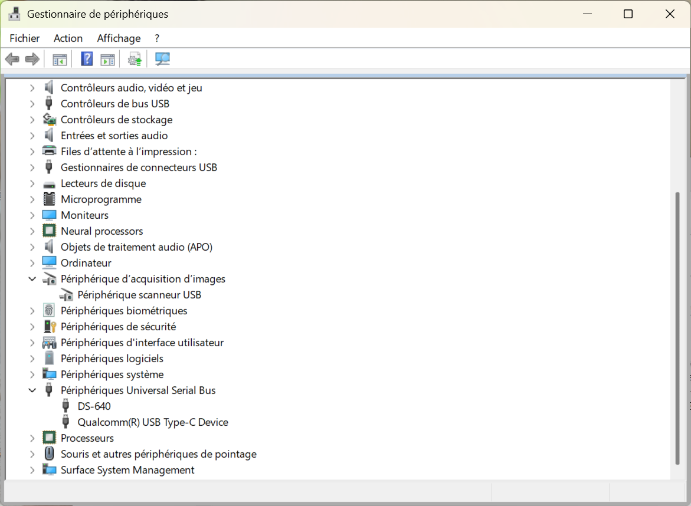Select the DS-640 device entry
This screenshot has width=691, height=506.
click(x=94, y=406)
